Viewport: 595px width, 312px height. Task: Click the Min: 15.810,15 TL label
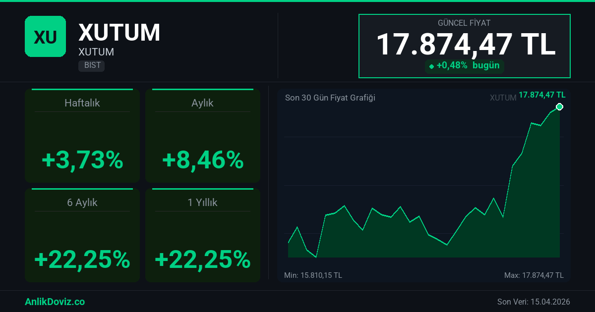tap(313, 275)
